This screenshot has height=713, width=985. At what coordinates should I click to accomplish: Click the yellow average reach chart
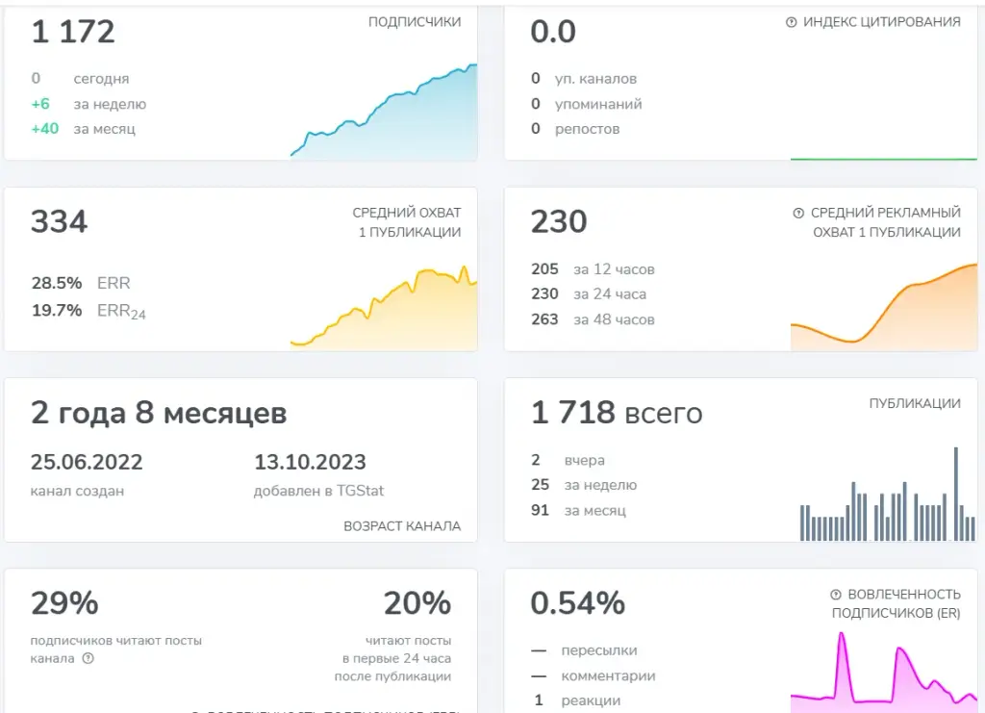[384, 307]
